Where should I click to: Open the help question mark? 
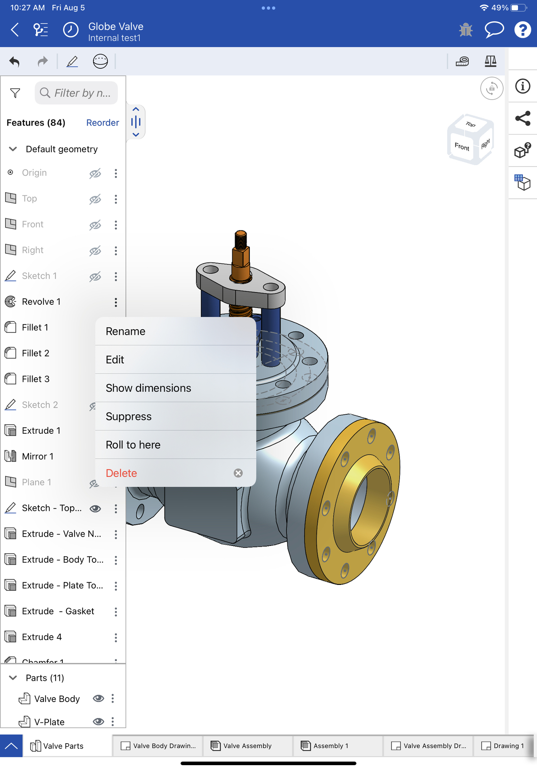(x=523, y=30)
